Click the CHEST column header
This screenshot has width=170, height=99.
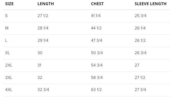[x=97, y=4]
